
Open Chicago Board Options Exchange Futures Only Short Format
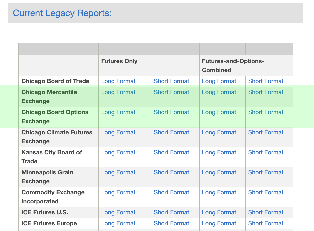[x=171, y=112]
